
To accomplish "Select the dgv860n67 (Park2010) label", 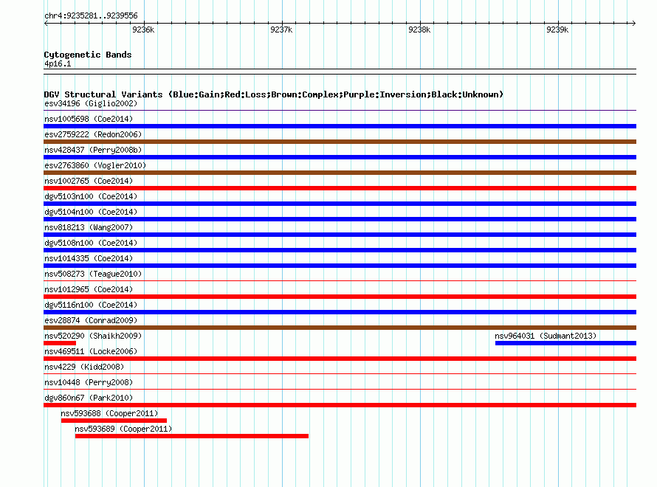I will pyautogui.click(x=89, y=398).
